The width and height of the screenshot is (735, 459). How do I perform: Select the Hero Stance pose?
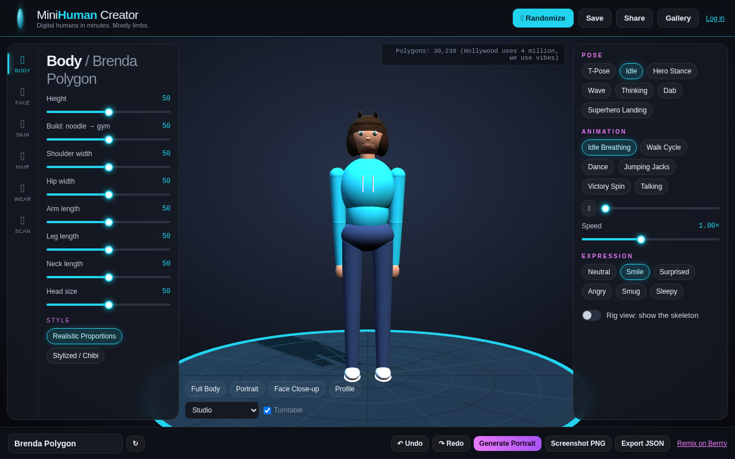pos(672,71)
